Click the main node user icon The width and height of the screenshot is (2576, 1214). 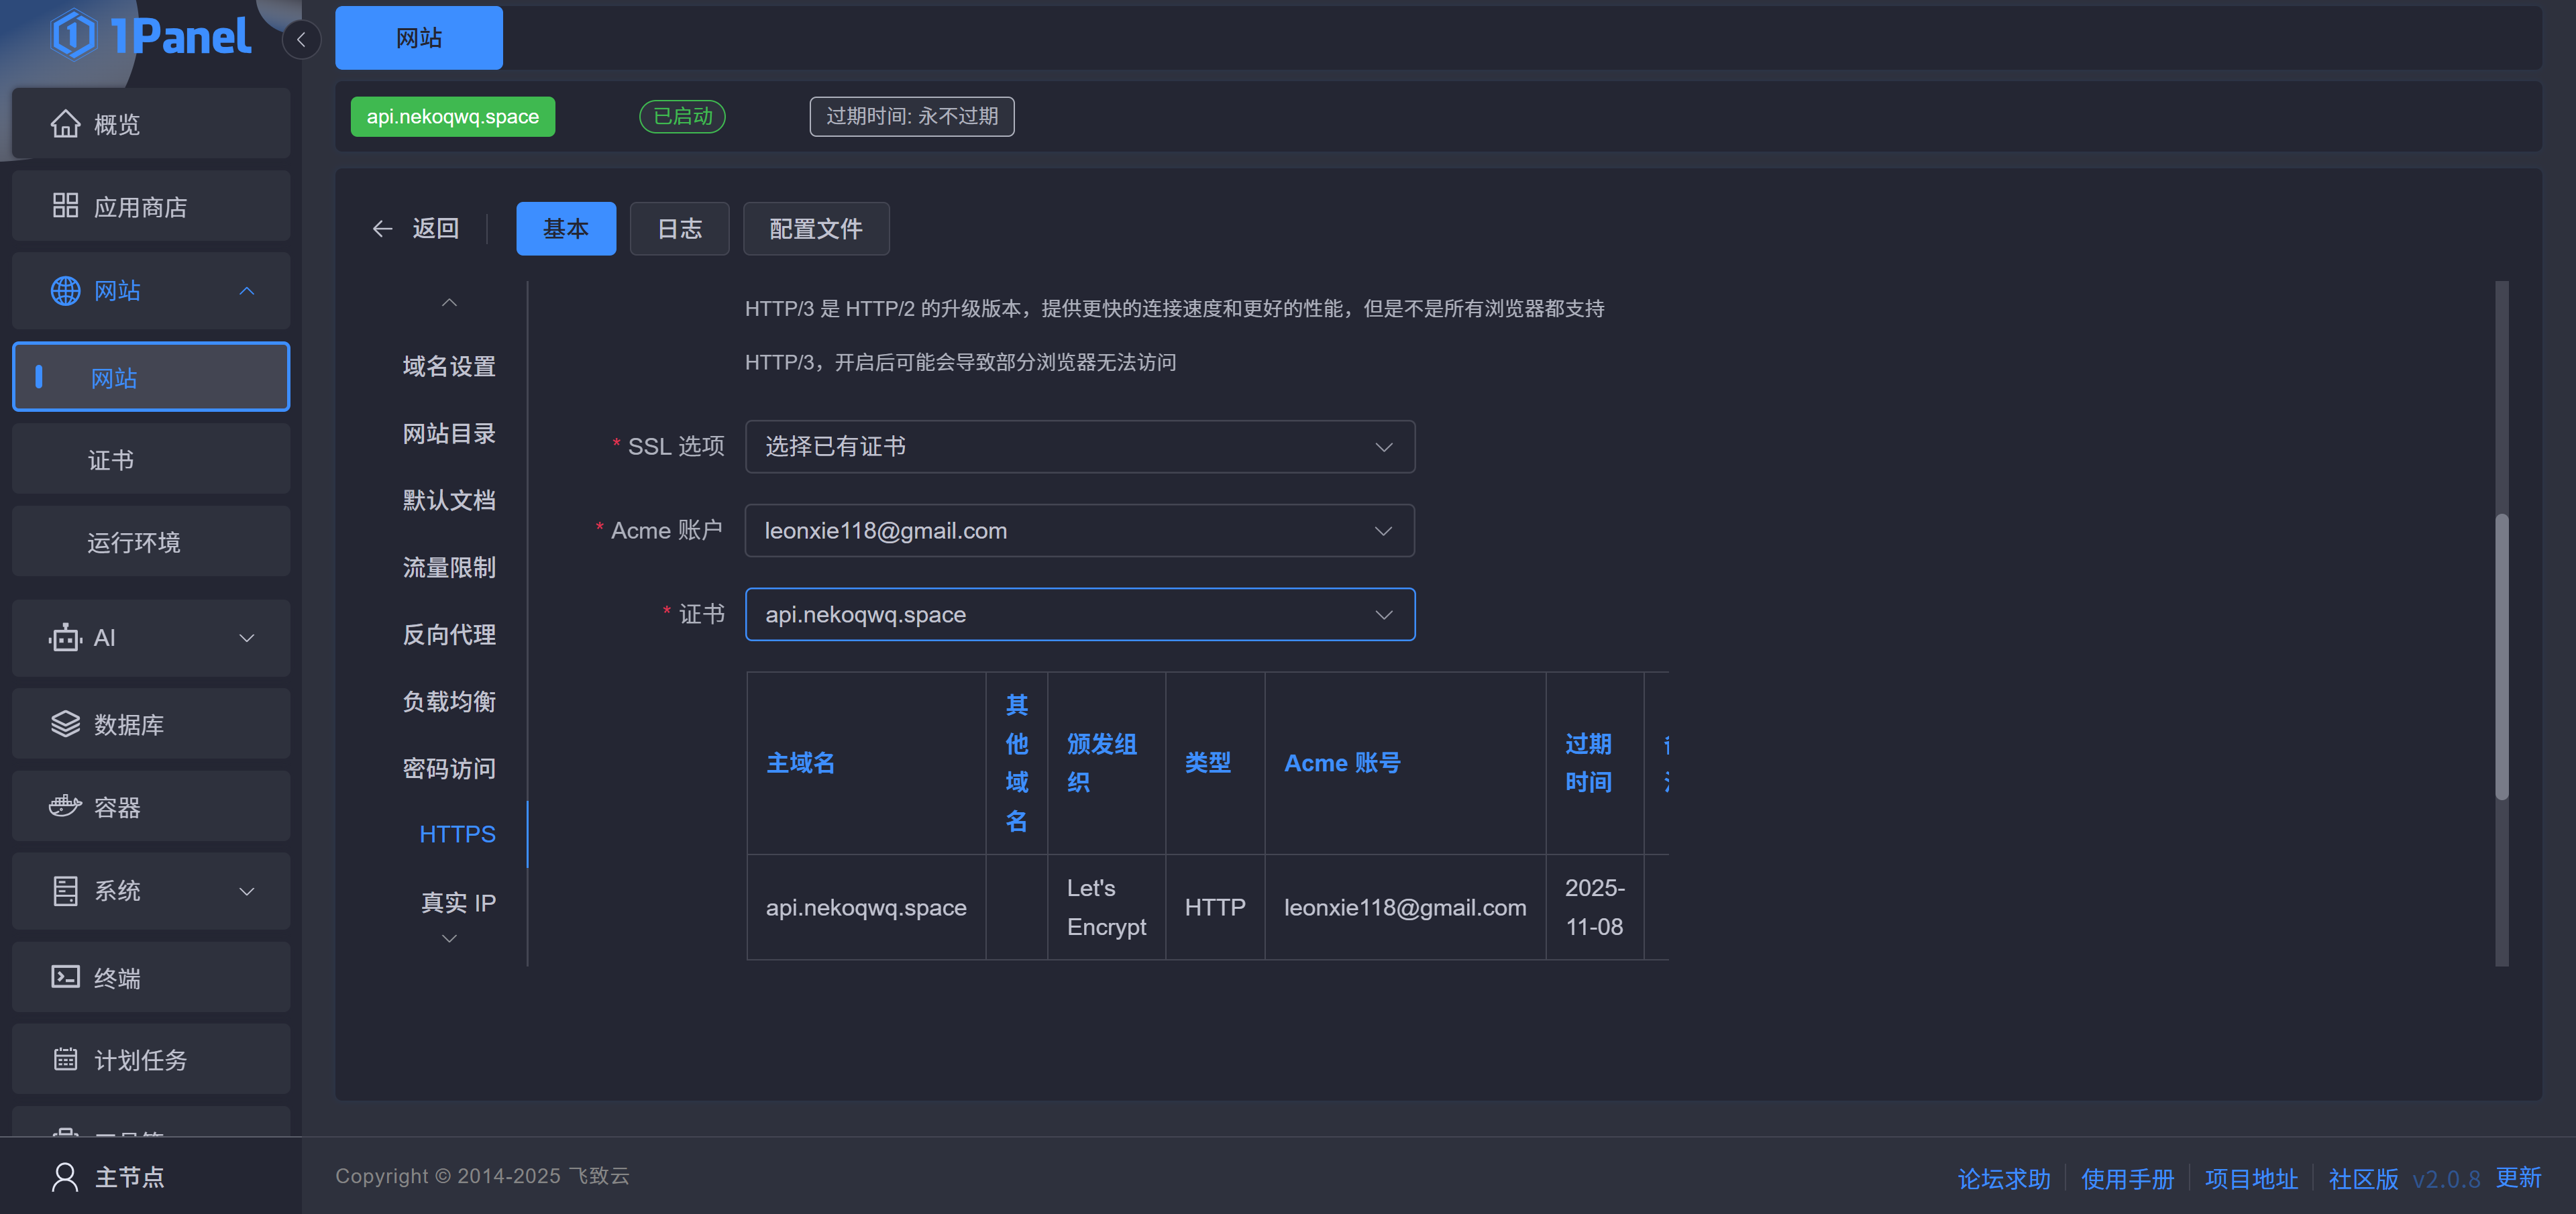pos(65,1177)
